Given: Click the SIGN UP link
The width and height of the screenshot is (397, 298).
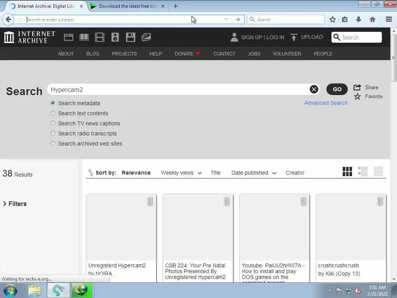Looking at the screenshot, I should coord(251,38).
